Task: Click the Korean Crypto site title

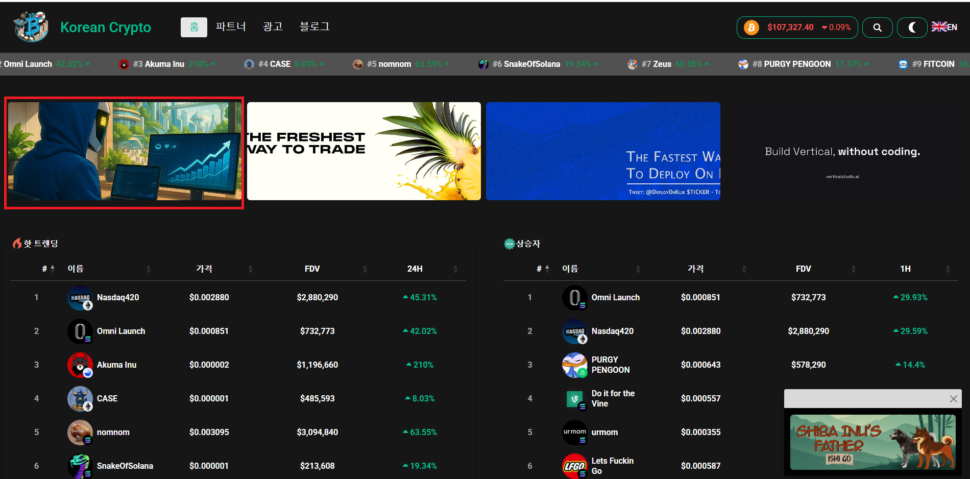Action: pos(106,27)
